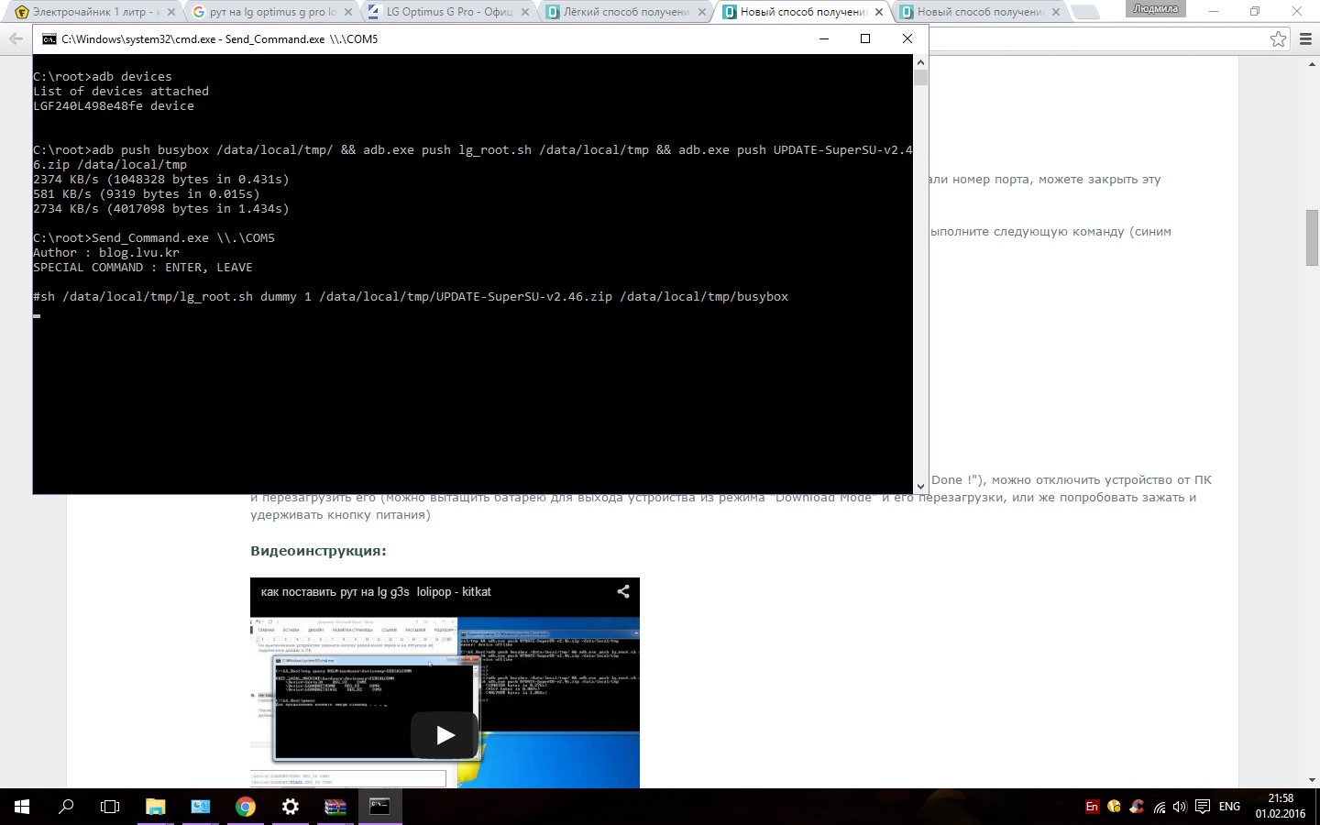Open the Action Center notifications icon

pyautogui.click(x=1202, y=808)
